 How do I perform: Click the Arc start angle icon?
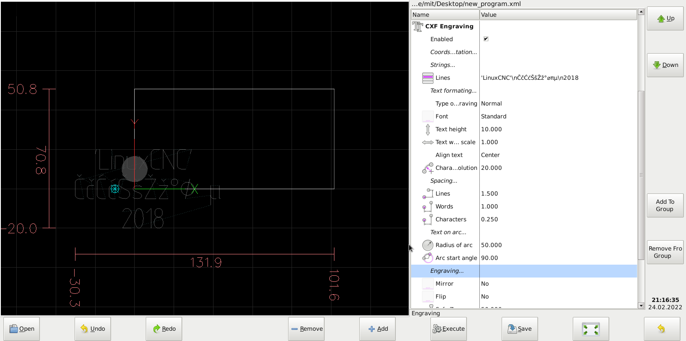pyautogui.click(x=427, y=258)
